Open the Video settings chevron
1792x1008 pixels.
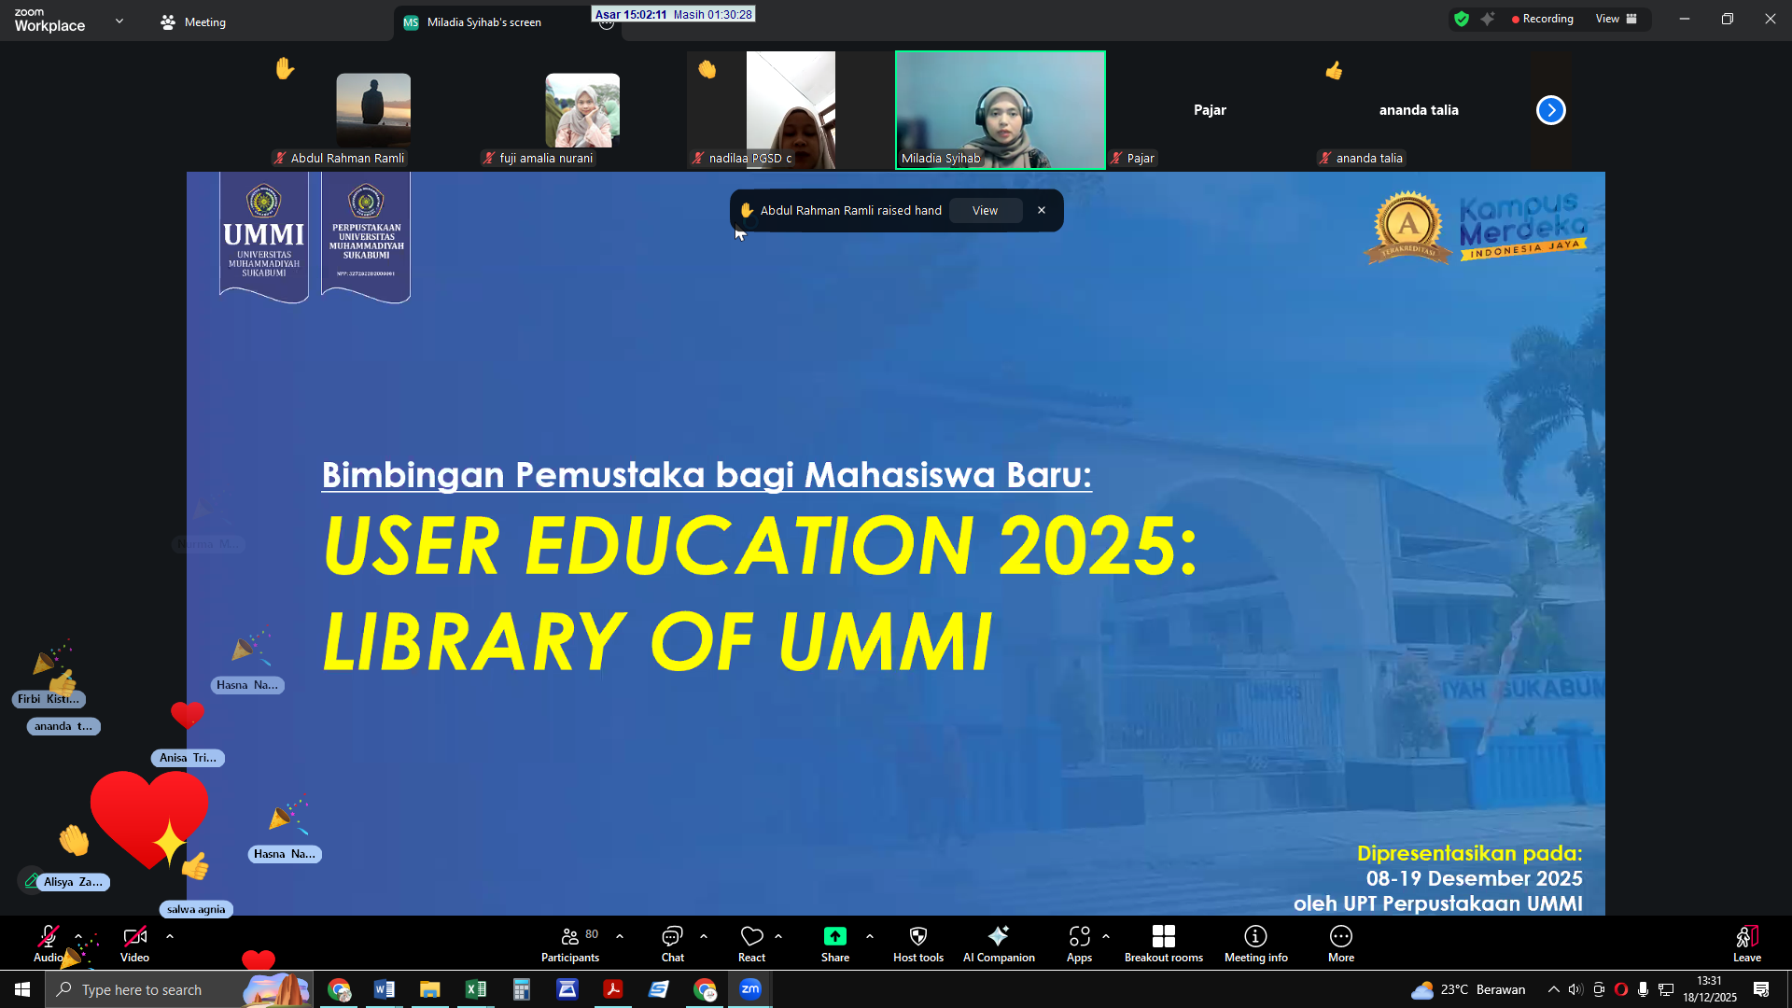pyautogui.click(x=169, y=936)
